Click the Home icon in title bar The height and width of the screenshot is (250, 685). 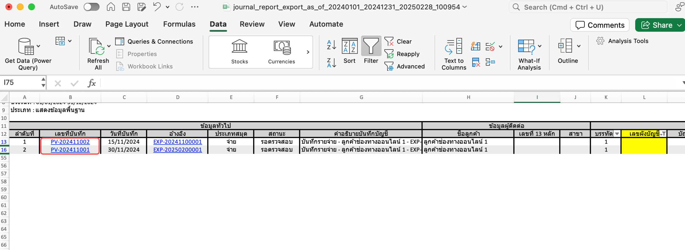(111, 7)
